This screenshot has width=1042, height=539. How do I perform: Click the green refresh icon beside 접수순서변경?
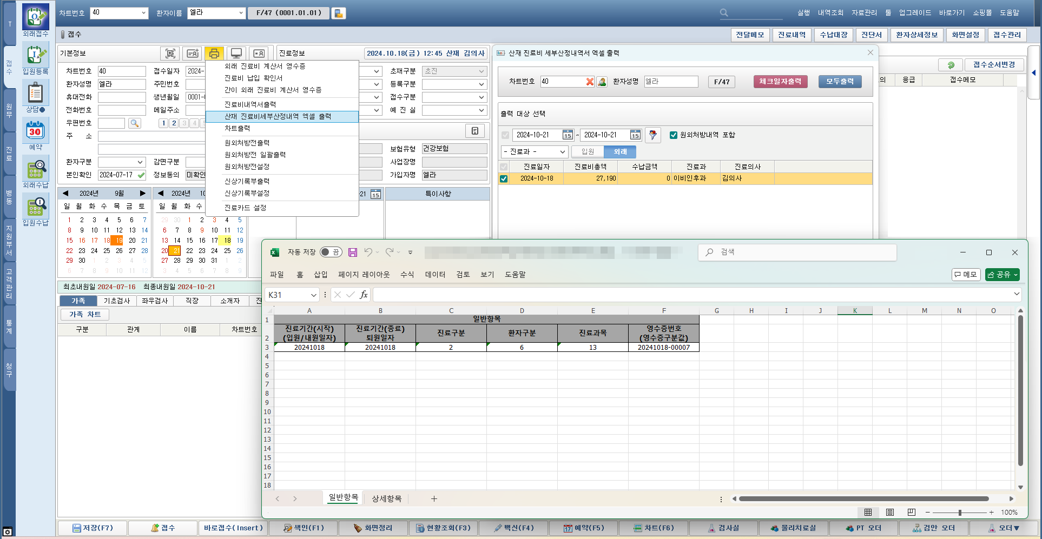(951, 65)
